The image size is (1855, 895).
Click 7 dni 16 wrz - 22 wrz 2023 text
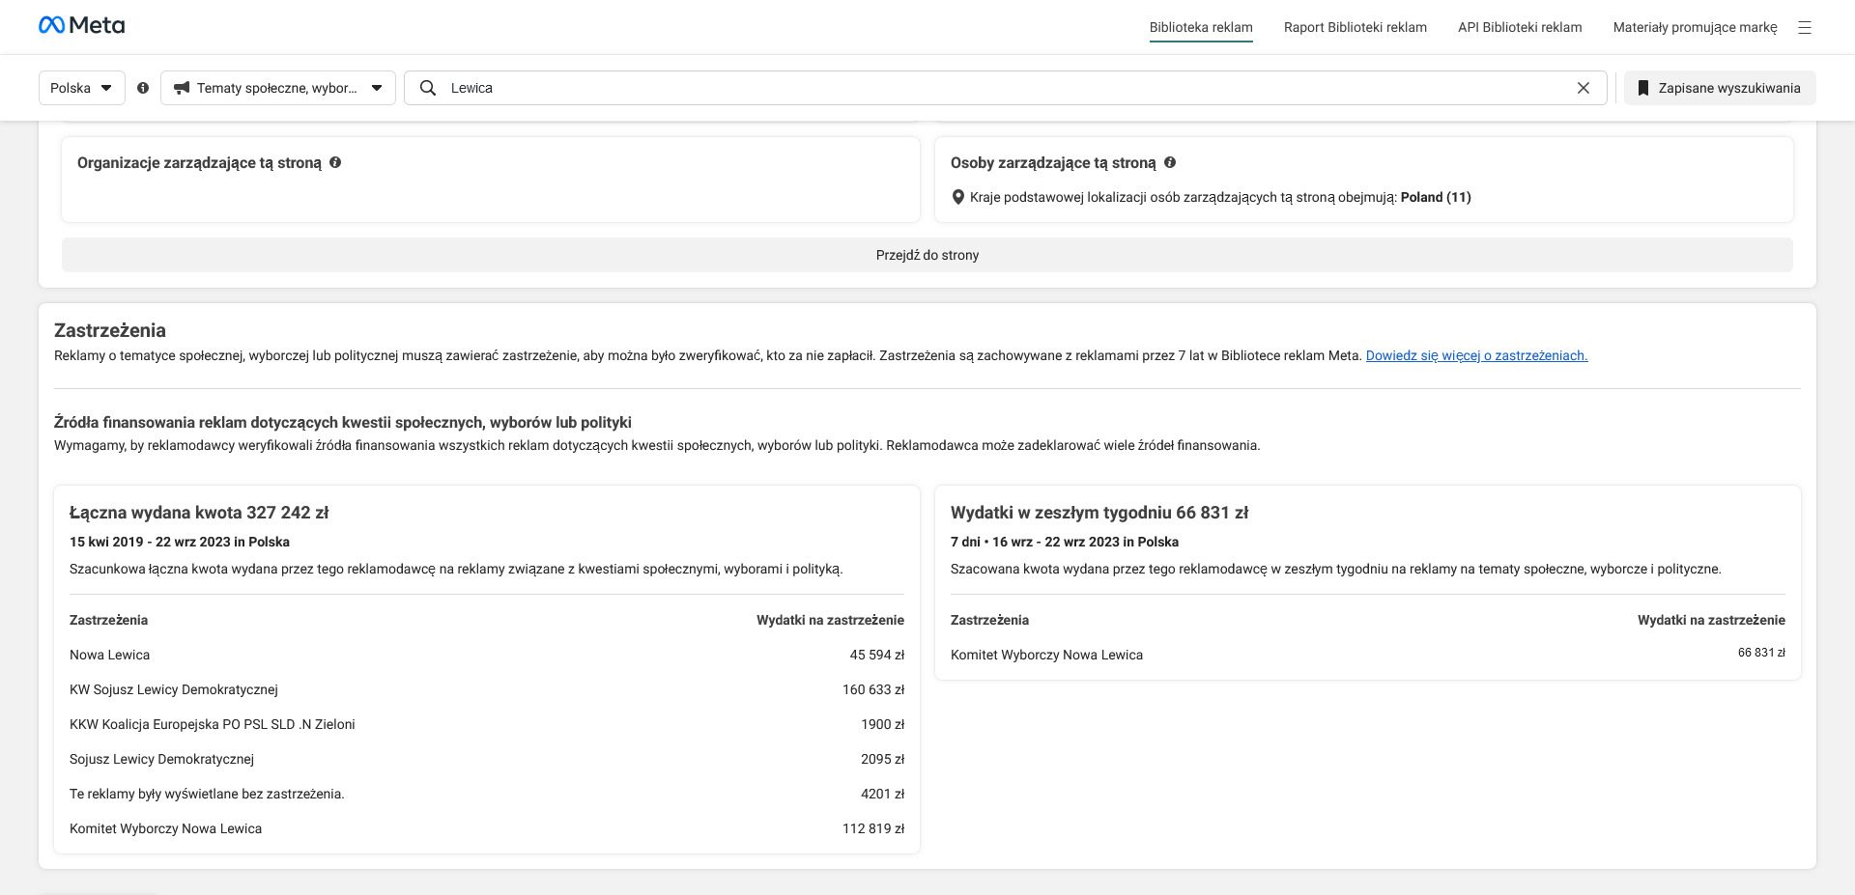point(1065,542)
